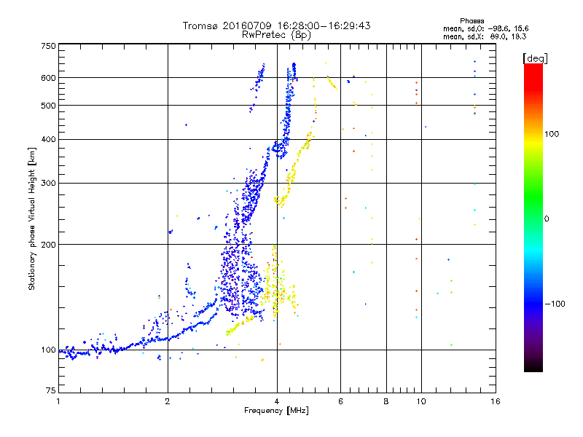Click the frequency tick label "2"
This screenshot has height=437, width=583.
168,401
